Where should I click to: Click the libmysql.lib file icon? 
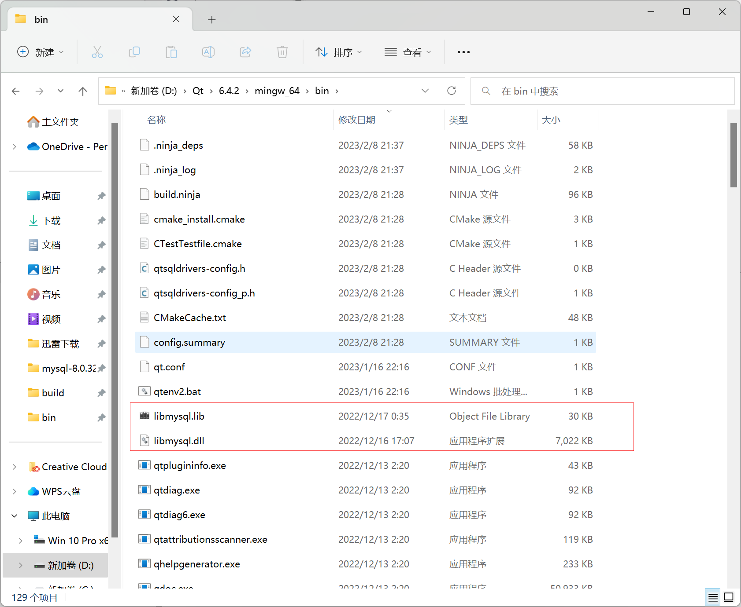pos(144,416)
